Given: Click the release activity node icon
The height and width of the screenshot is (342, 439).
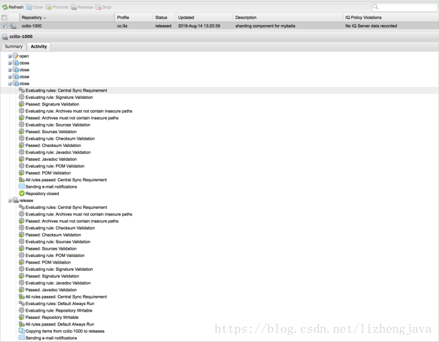Looking at the screenshot, I should pos(16,200).
